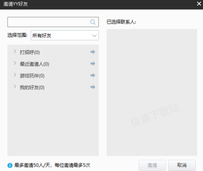Image resolution: width=203 pixels, height=171 pixels.
Task: Add the 我的好友 group using its arrow
Action: (93, 87)
